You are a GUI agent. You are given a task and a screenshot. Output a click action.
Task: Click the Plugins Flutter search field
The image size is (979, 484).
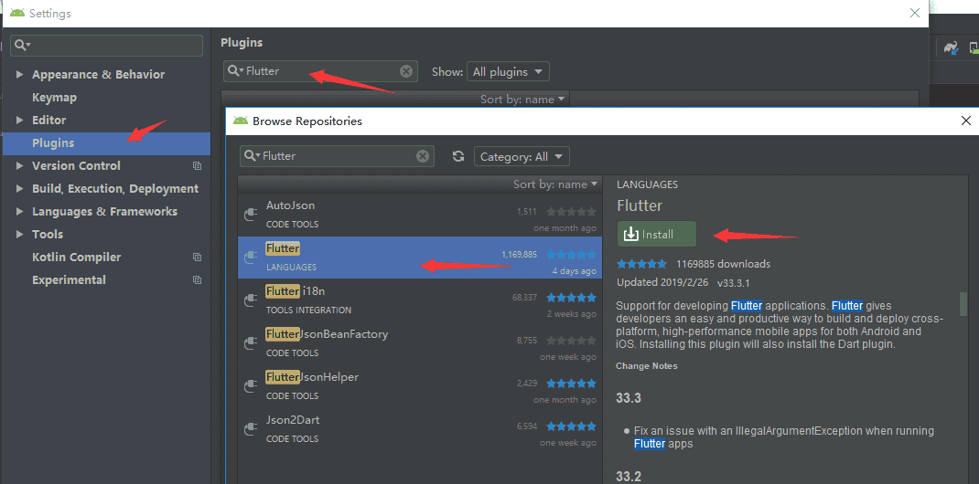coord(320,71)
